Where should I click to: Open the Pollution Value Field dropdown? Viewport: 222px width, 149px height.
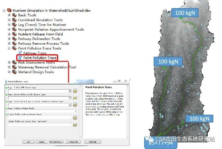75,111
